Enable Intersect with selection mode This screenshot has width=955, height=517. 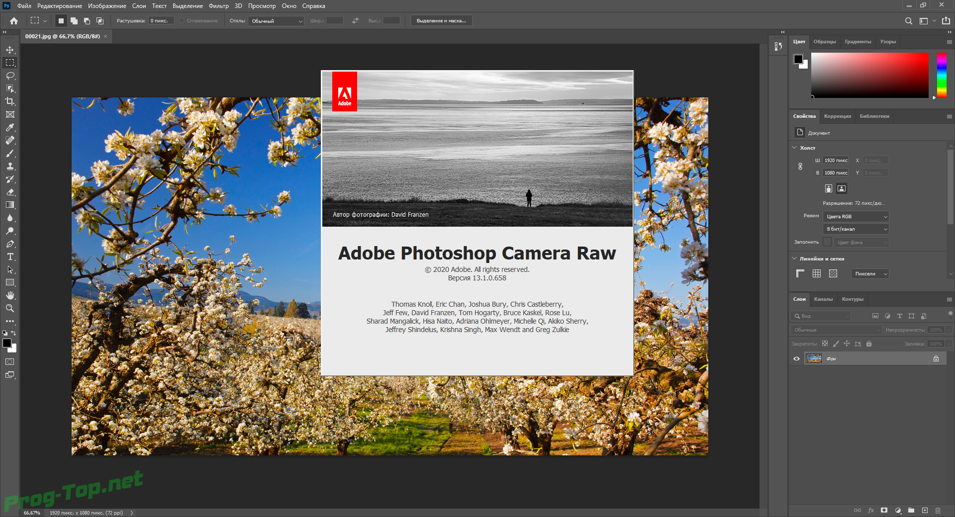pos(100,21)
